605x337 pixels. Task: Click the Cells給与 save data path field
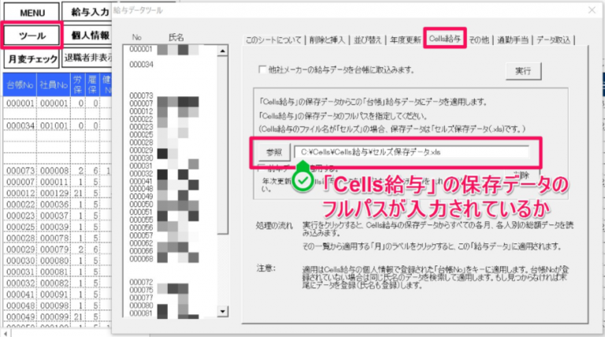(x=412, y=152)
